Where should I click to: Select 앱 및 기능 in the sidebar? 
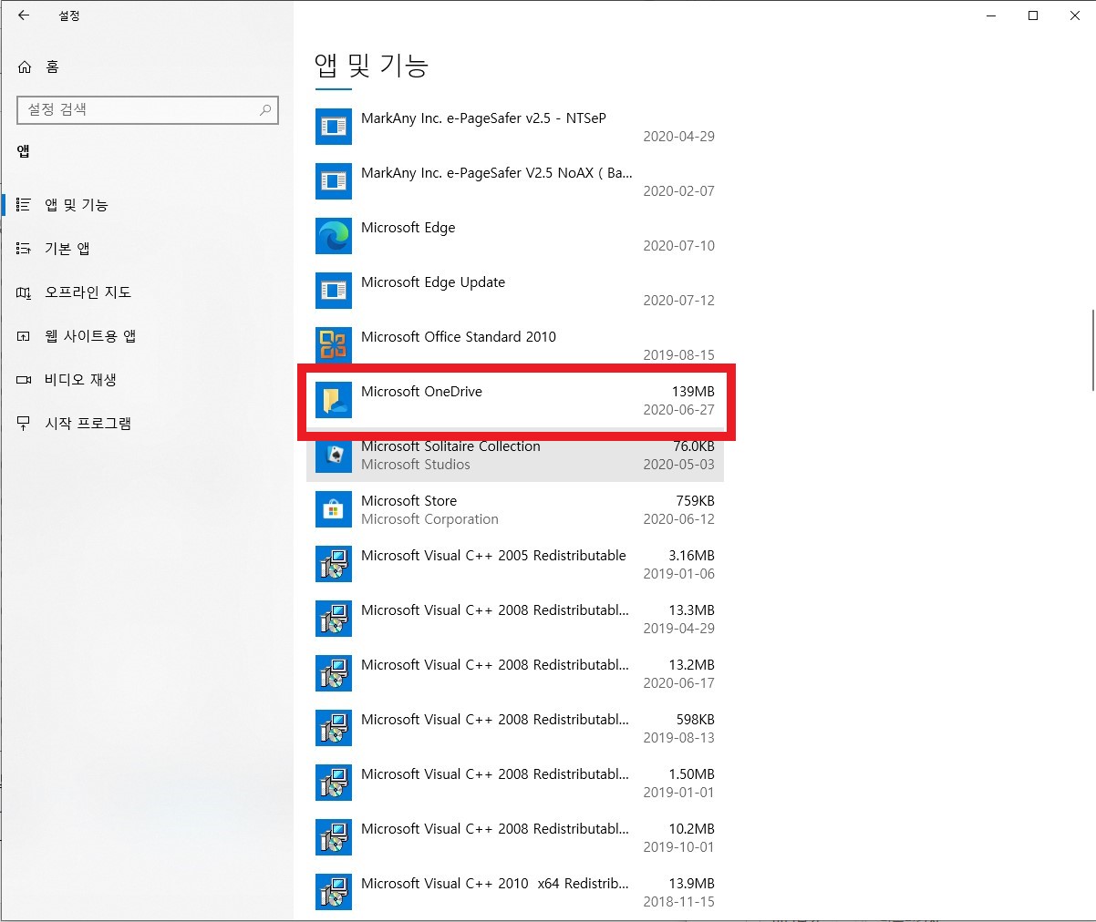[146, 205]
